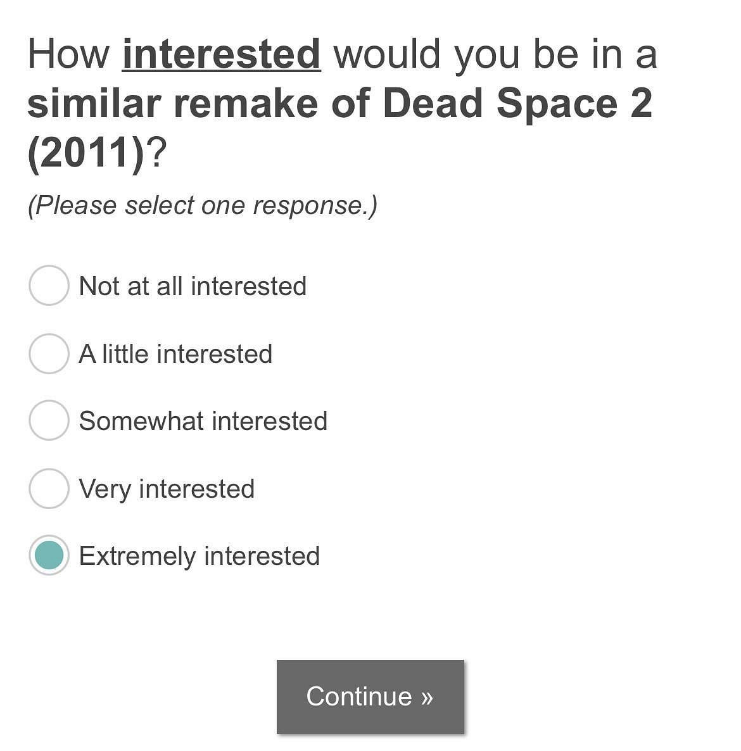
Task: Click the » arrow on Continue button
Action: tap(426, 697)
